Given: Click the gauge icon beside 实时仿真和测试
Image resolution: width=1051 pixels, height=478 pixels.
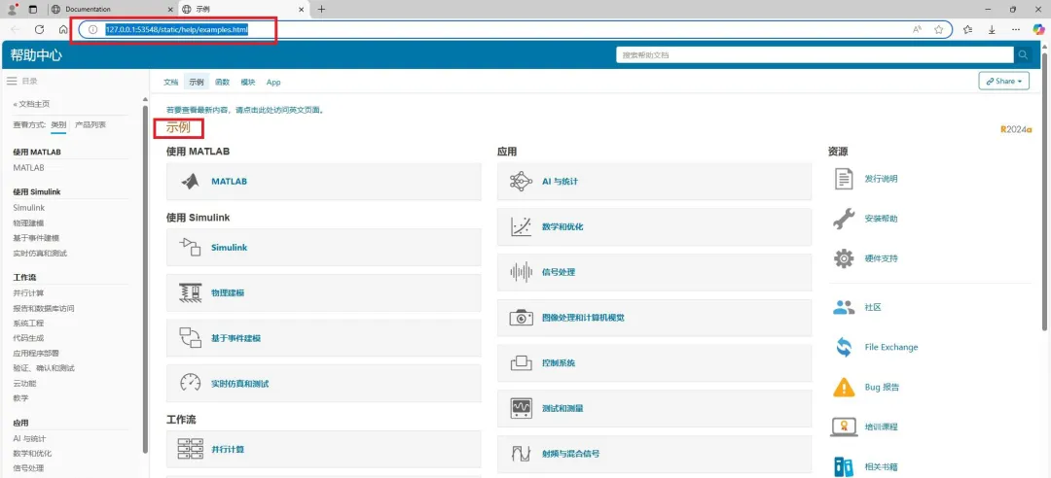Looking at the screenshot, I should (191, 383).
